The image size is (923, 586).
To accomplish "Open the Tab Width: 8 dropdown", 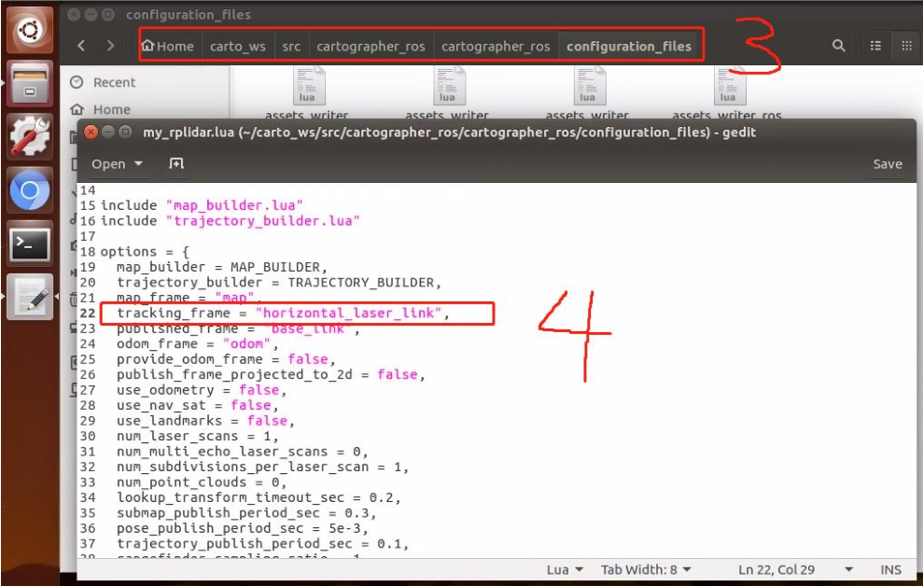I will (646, 569).
